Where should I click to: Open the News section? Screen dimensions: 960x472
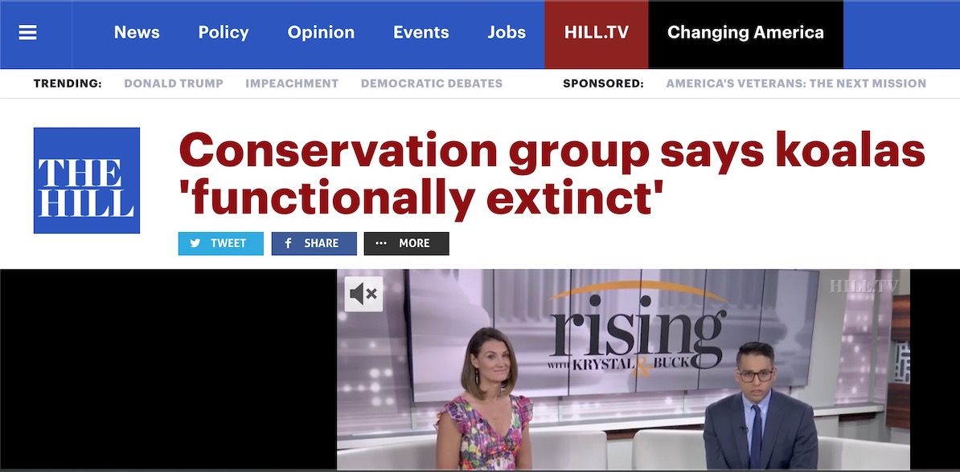(137, 32)
